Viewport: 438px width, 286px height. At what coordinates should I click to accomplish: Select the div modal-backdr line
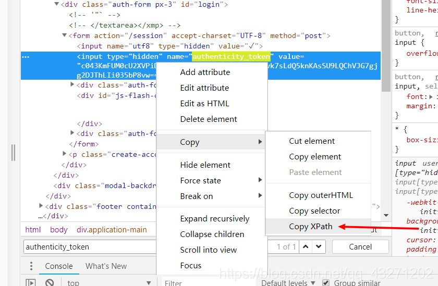105,185
